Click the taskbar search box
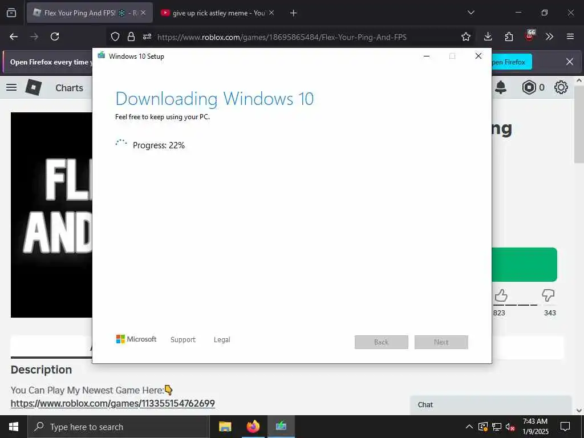Viewport: 584px width, 438px height. click(119, 427)
